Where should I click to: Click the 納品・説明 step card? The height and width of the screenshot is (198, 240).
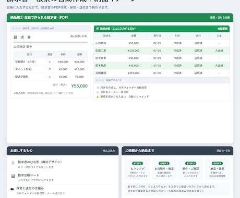(217, 169)
